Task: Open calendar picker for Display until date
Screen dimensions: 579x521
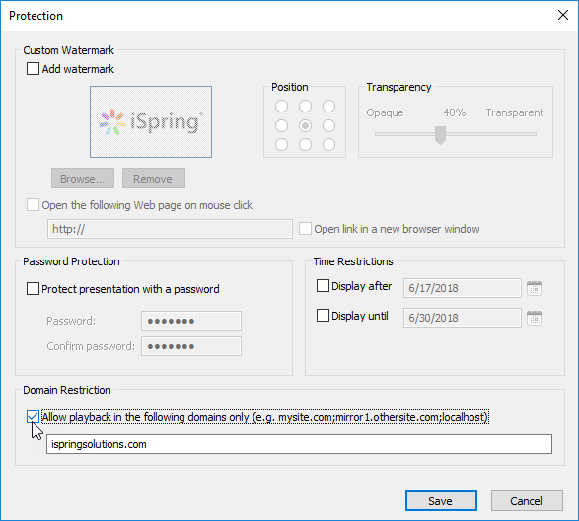Action: pos(534,318)
